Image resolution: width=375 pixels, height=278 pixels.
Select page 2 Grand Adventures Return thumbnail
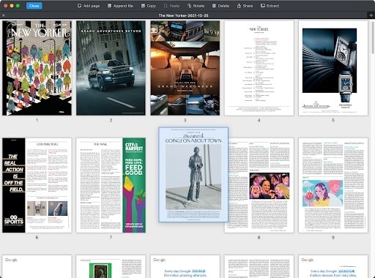tap(111, 68)
